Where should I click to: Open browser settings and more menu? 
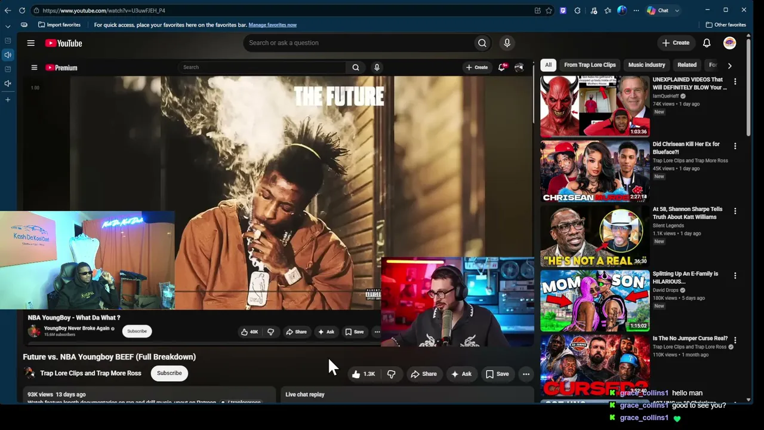(x=636, y=10)
